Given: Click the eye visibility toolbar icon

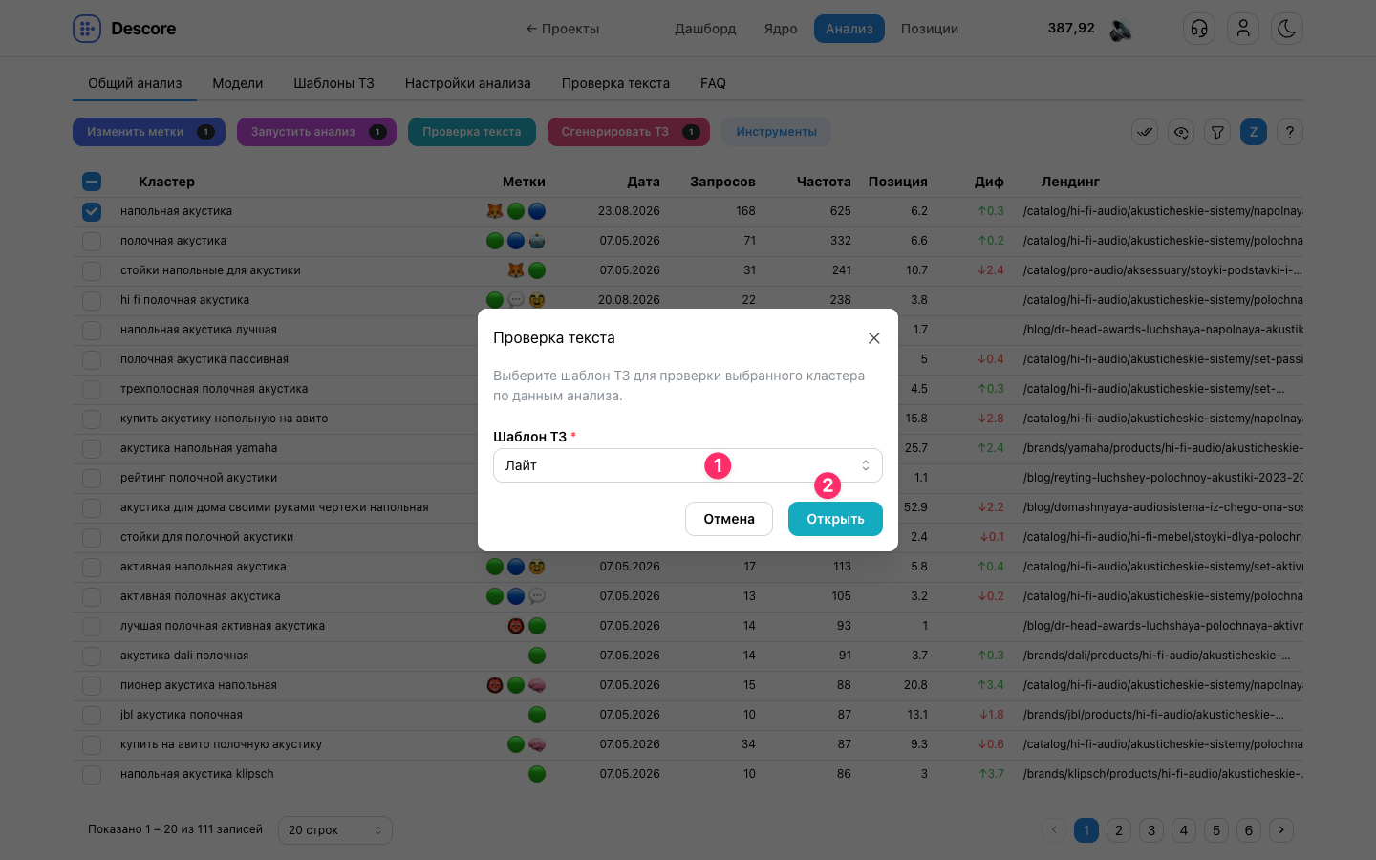Looking at the screenshot, I should (x=1181, y=132).
